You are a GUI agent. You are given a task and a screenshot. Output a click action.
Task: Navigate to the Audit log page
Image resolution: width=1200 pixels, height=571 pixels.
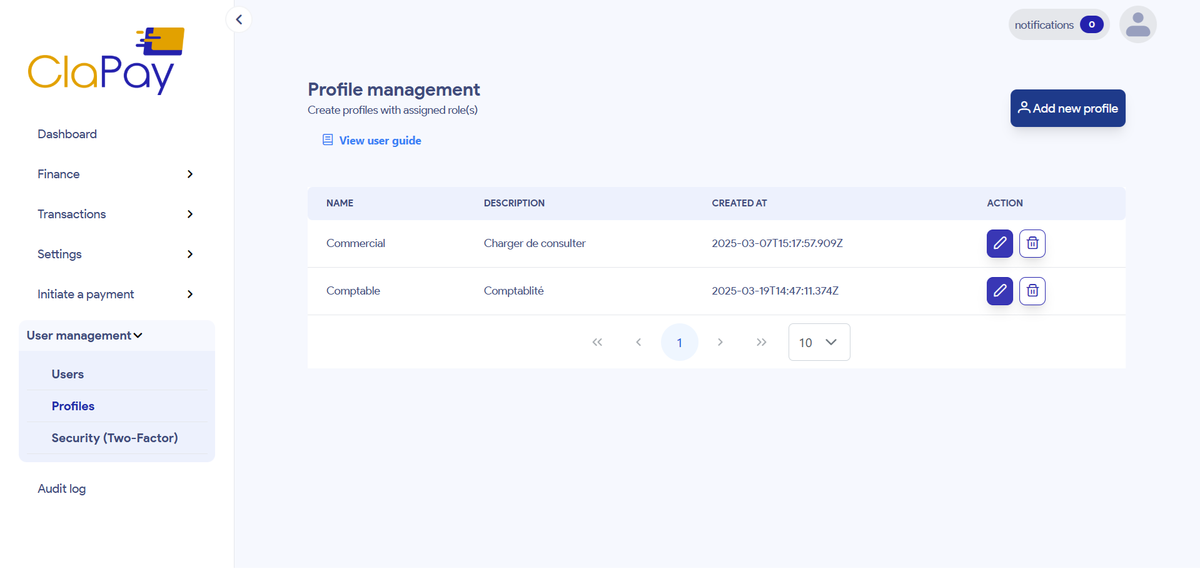click(x=62, y=488)
